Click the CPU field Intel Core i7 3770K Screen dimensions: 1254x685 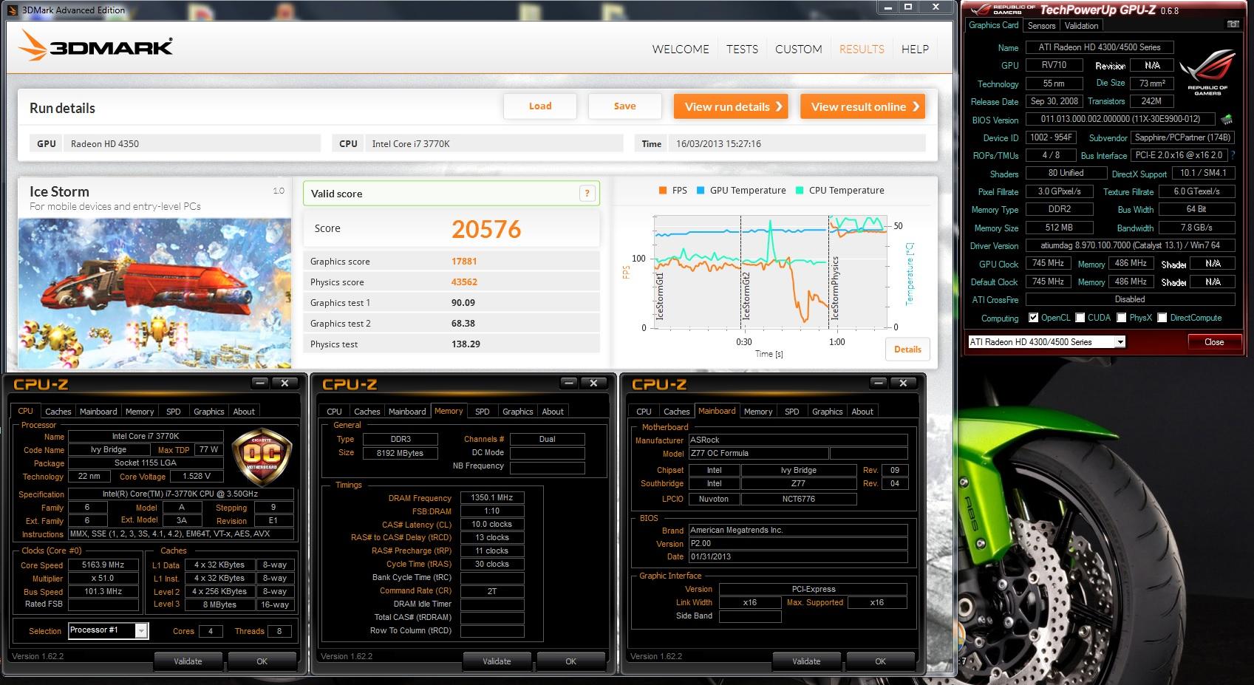coord(494,143)
